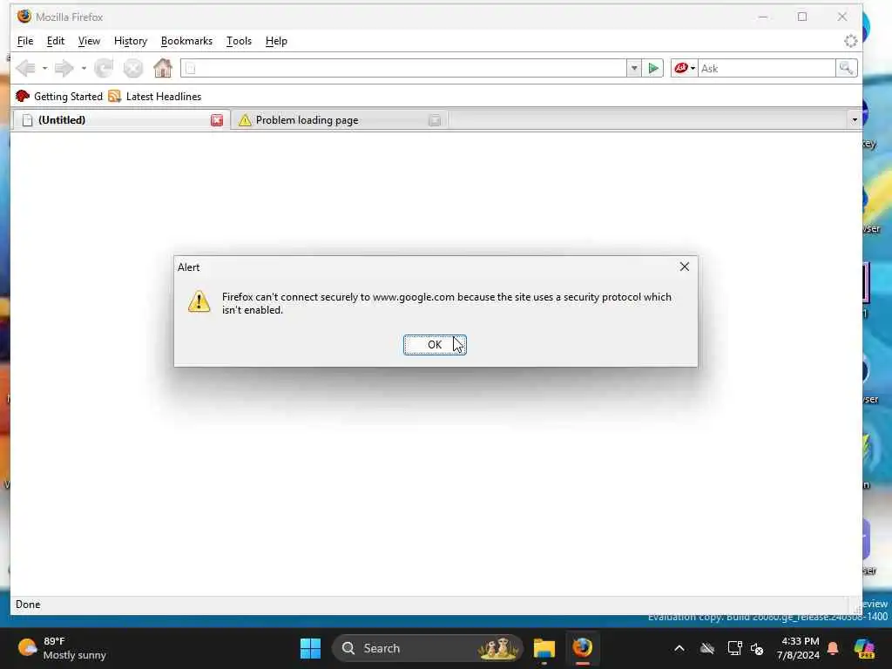Viewport: 892px width, 669px height.
Task: Click the Stop loading icon
Action: tap(133, 68)
